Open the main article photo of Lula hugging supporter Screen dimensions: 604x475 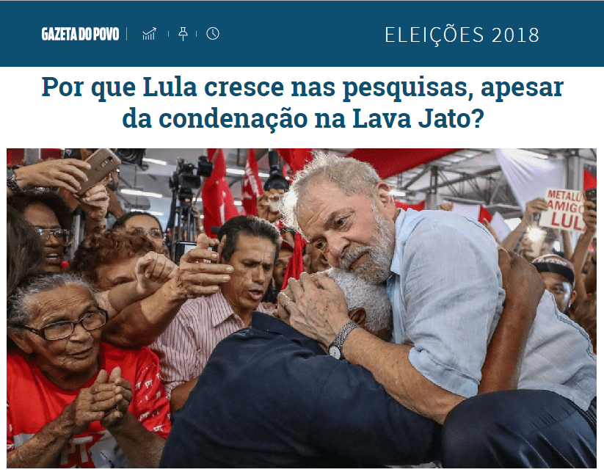[x=302, y=308]
